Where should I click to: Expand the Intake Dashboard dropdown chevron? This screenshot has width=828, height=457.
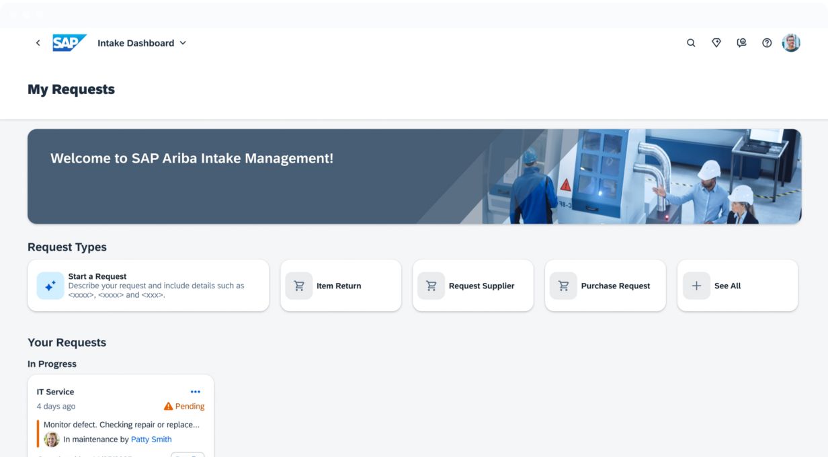183,43
